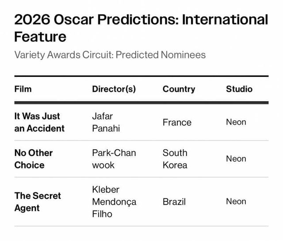
Task: Select the Film column header
Action: pyautogui.click(x=23, y=89)
